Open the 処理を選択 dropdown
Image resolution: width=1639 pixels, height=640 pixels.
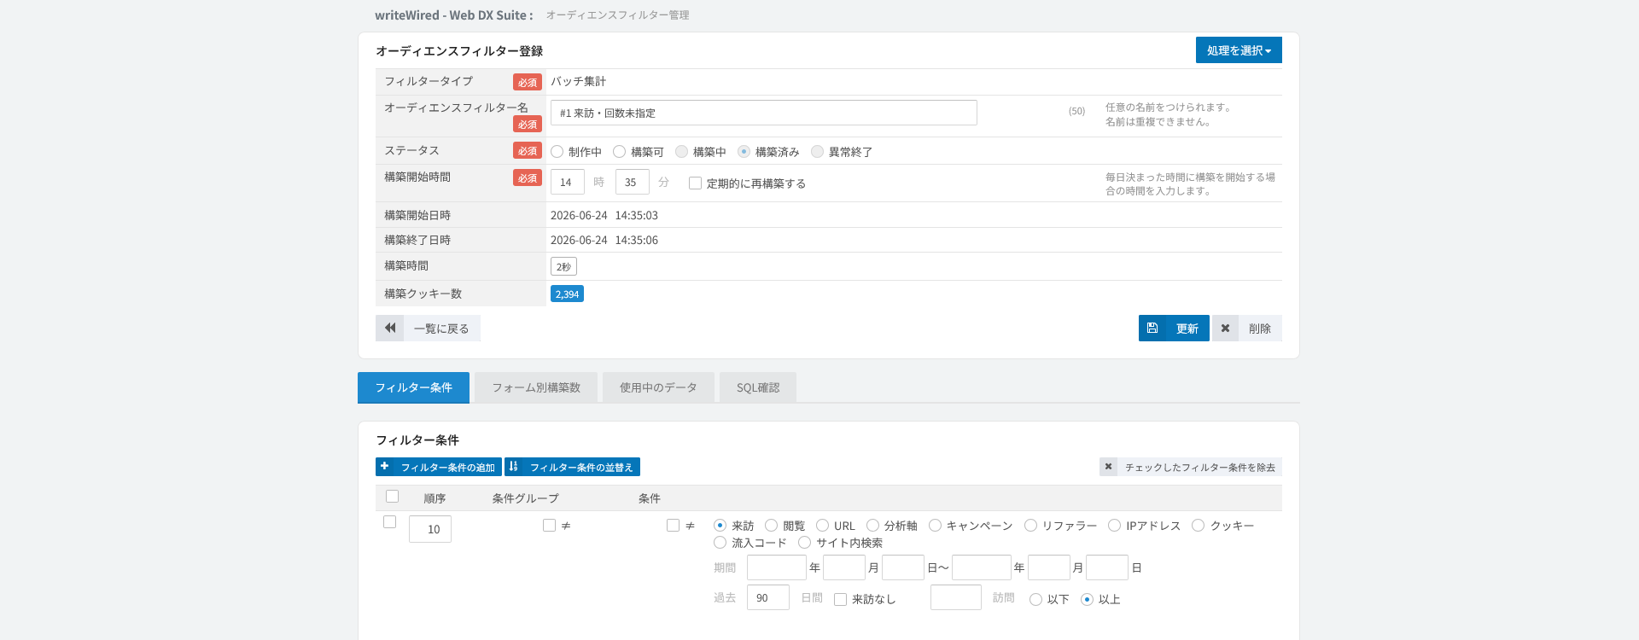pyautogui.click(x=1239, y=50)
